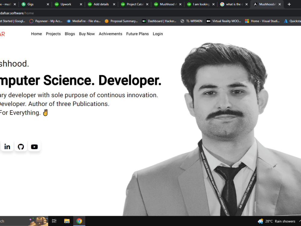The image size is (301, 226).
Task: Click the weather icon in system tray
Action: tap(260, 221)
